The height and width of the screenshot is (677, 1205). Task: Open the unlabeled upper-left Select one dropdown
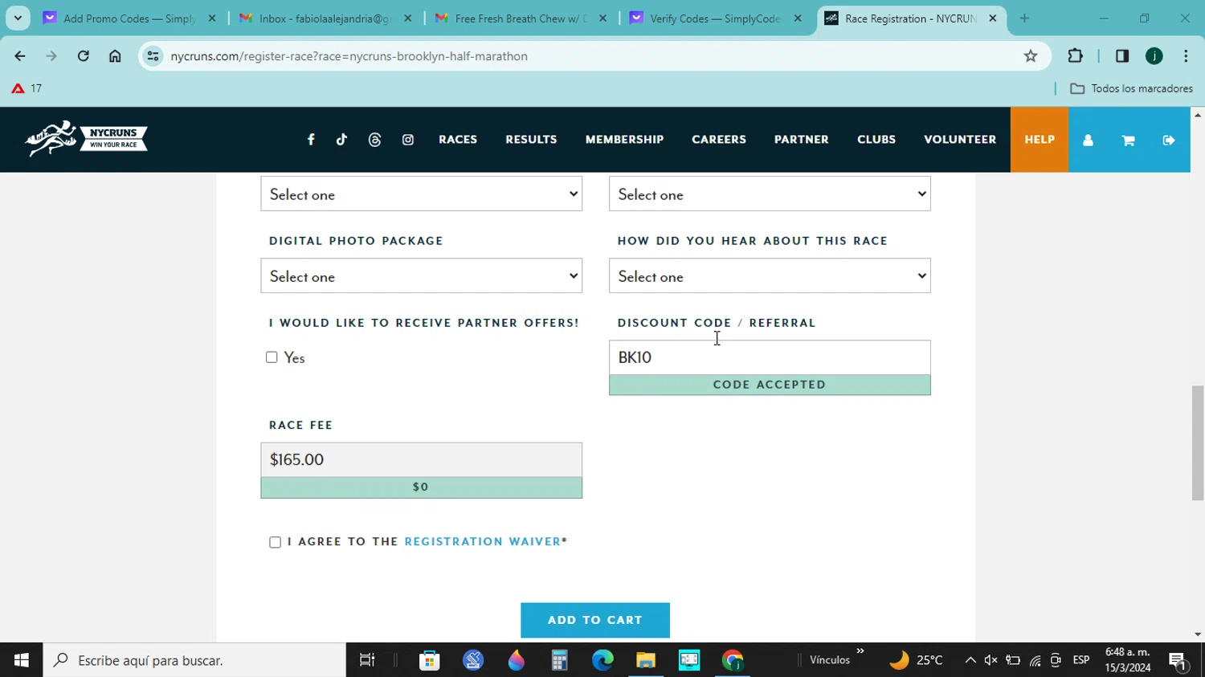coord(421,194)
